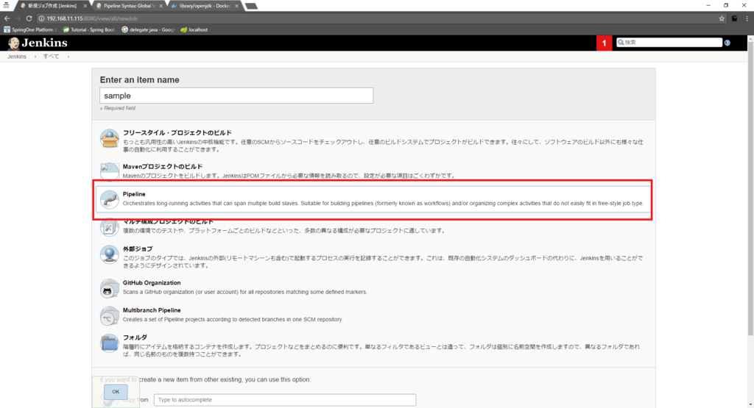Expand the chevron after Jenkins breadcrumb
The height and width of the screenshot is (408, 754).
click(35, 56)
